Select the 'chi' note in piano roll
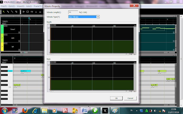Viewport: 183px width, 114px height. click(25, 71)
